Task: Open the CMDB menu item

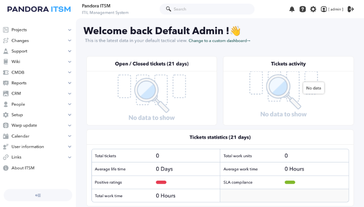Action: tap(18, 72)
